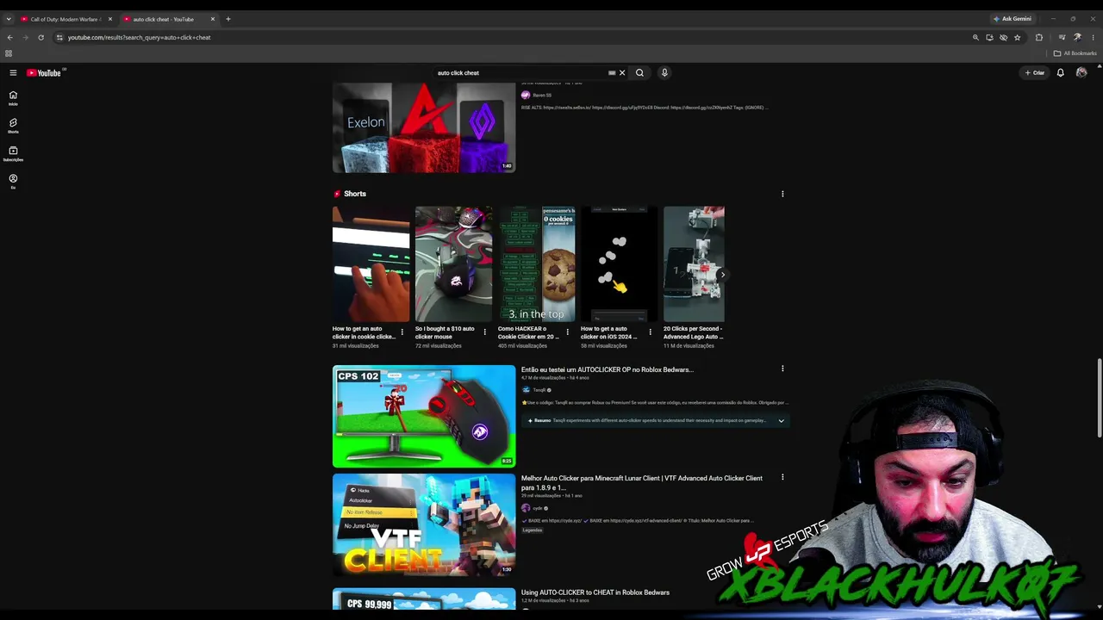Image resolution: width=1103 pixels, height=620 pixels.
Task: Open the YouTube hamburger guide menu
Action: (x=13, y=73)
